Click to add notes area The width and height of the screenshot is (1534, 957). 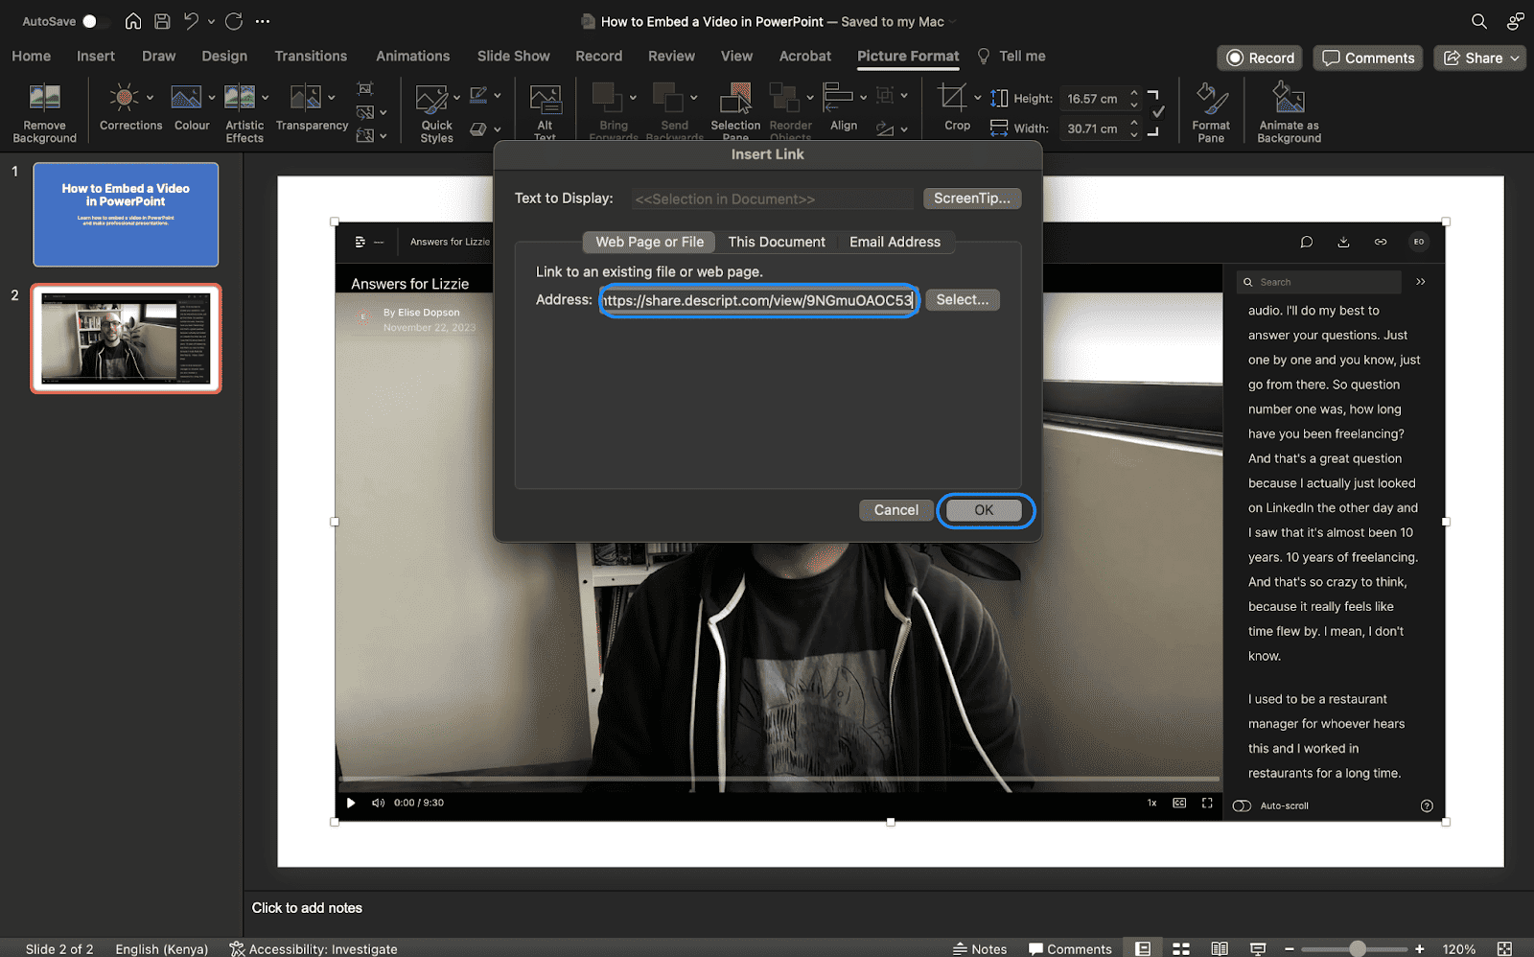click(307, 908)
